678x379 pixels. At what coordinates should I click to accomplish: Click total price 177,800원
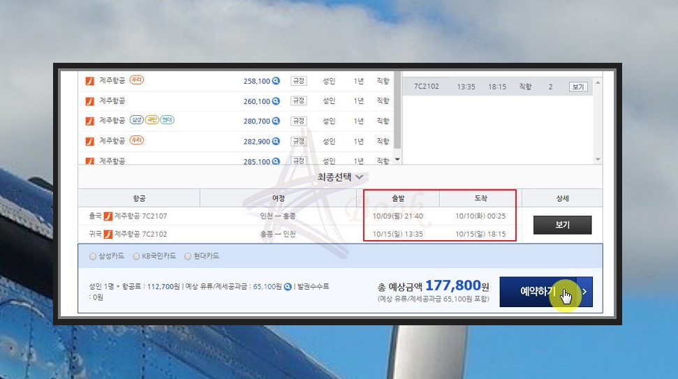click(457, 285)
